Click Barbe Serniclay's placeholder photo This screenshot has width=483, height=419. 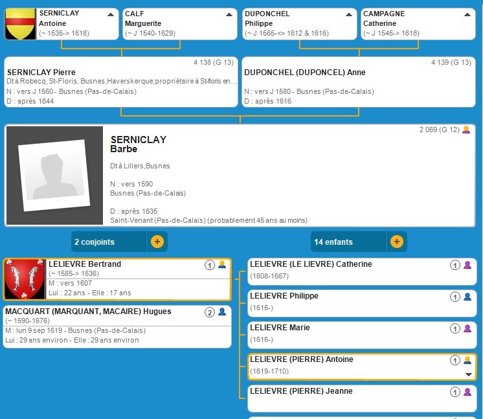coord(54,176)
